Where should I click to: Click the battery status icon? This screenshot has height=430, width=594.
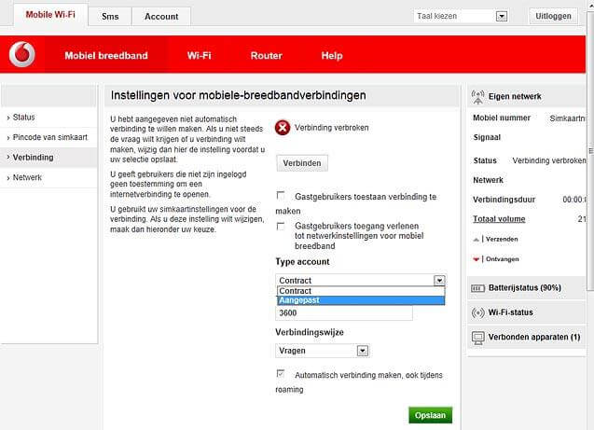(477, 288)
